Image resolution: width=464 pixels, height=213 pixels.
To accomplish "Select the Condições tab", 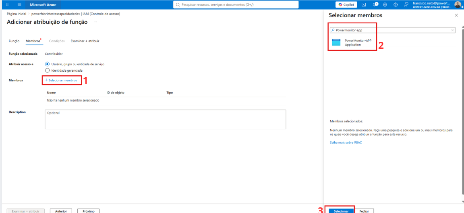I will coord(57,41).
